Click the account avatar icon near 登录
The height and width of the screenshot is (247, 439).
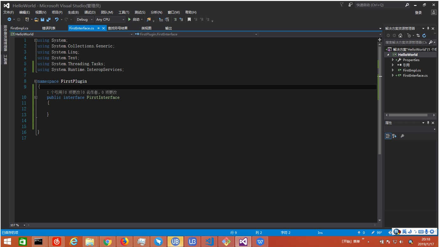pos(434,12)
